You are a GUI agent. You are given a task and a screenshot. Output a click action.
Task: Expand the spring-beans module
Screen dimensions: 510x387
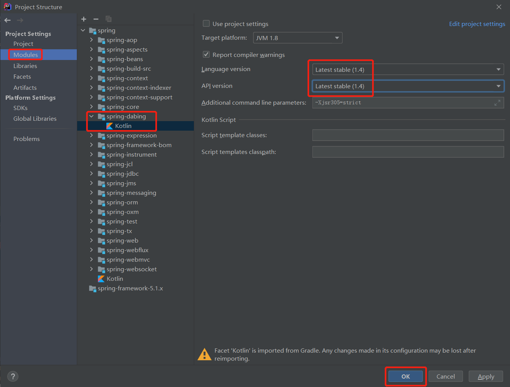click(x=91, y=59)
